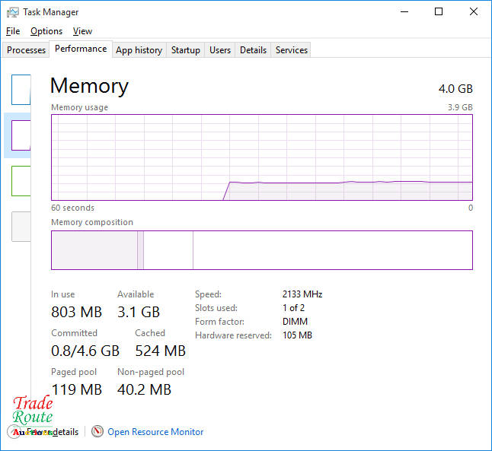Select the green-bordered graph thumbnail in sidebar
The height and width of the screenshot is (451, 492).
21,181
